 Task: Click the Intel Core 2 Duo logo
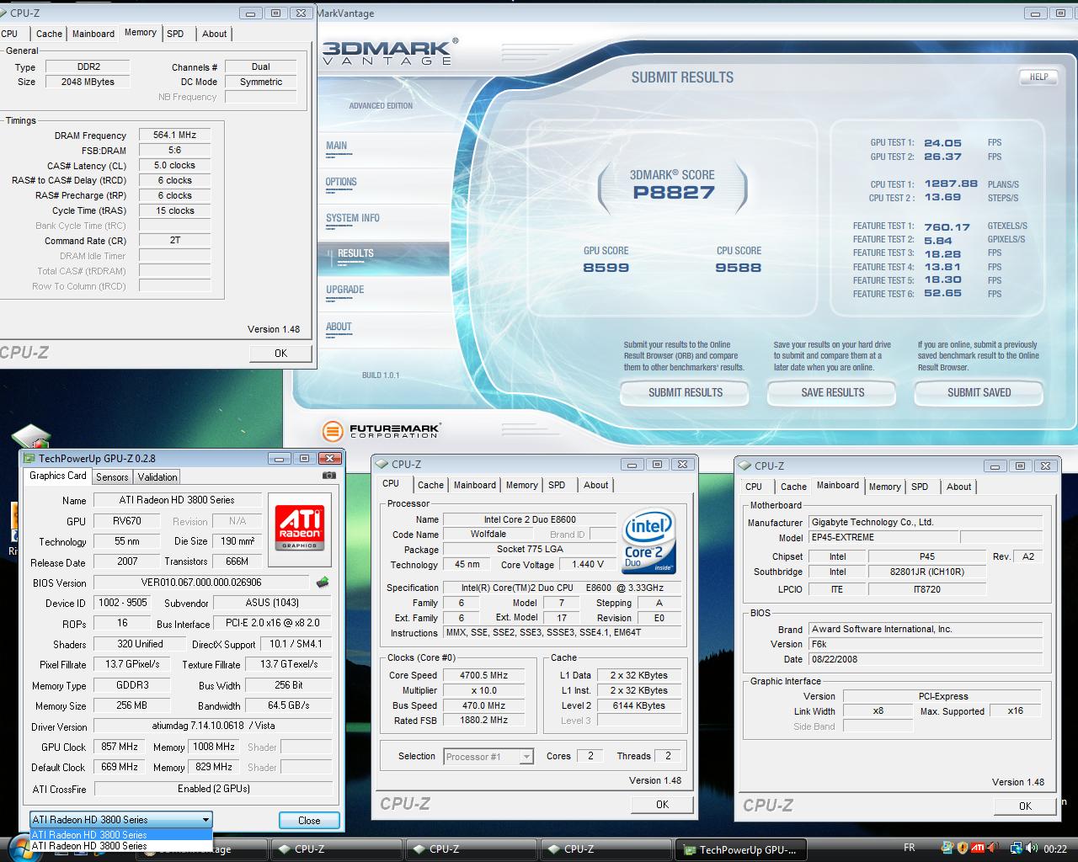pos(648,541)
